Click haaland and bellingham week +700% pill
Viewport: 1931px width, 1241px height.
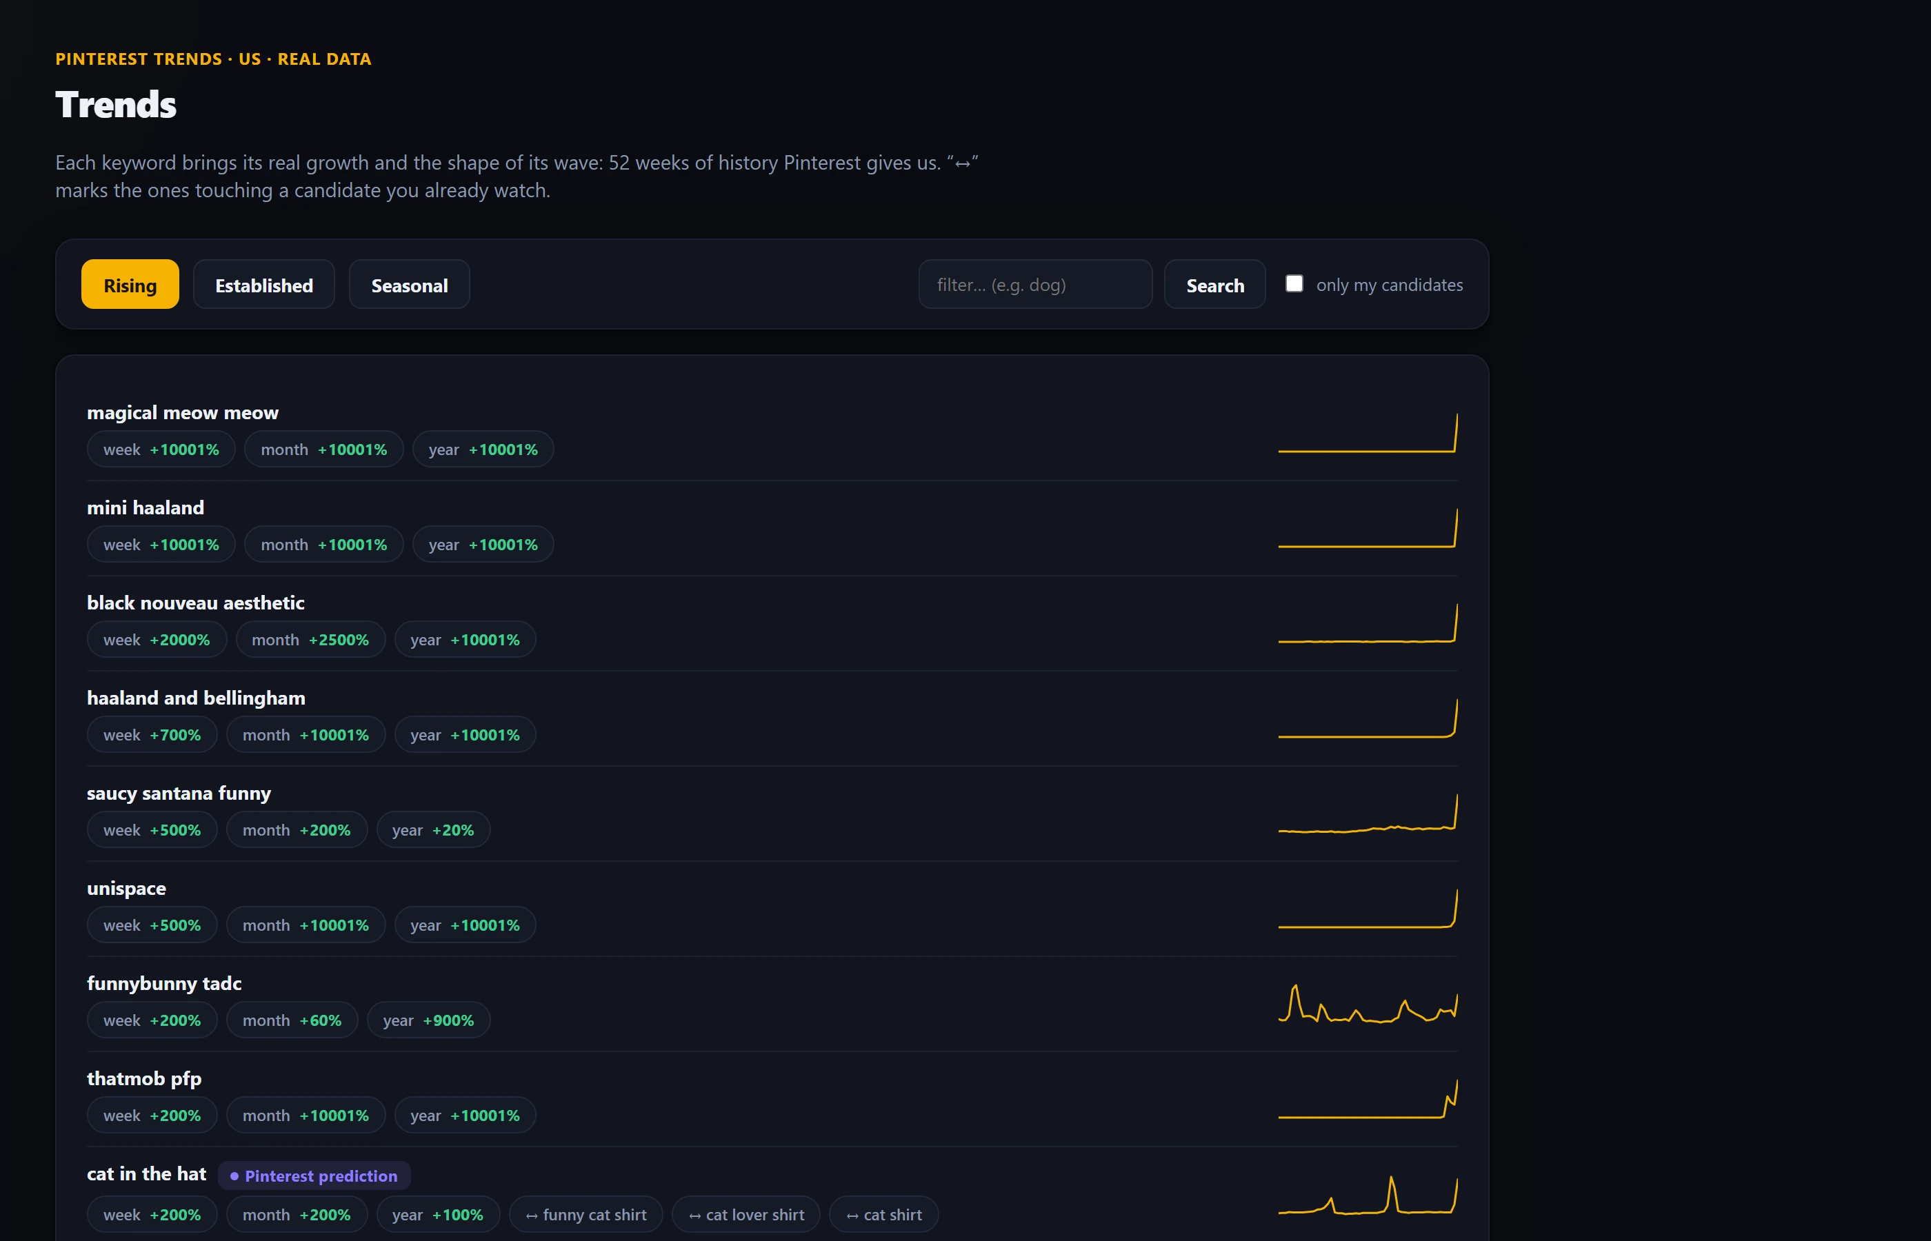pyautogui.click(x=152, y=735)
